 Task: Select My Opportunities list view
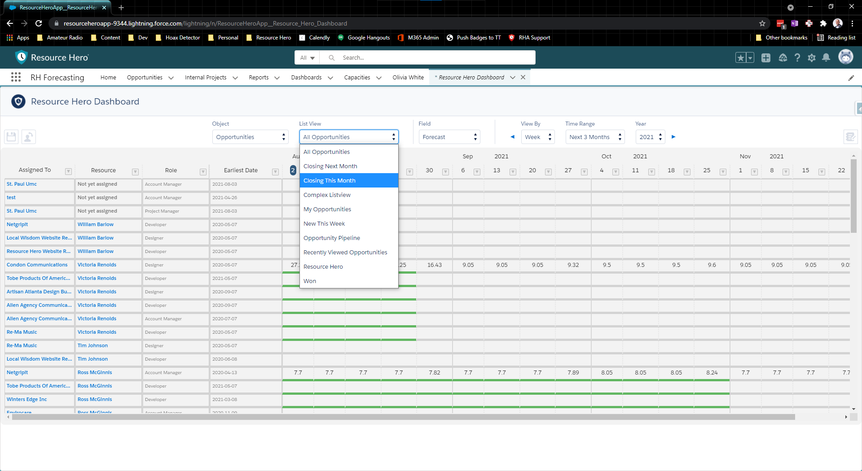[349, 209]
